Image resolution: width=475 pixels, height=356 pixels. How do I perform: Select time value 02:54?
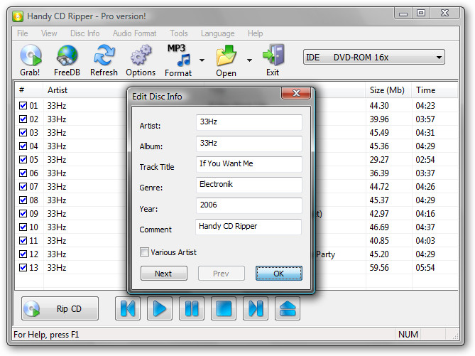coord(425,159)
